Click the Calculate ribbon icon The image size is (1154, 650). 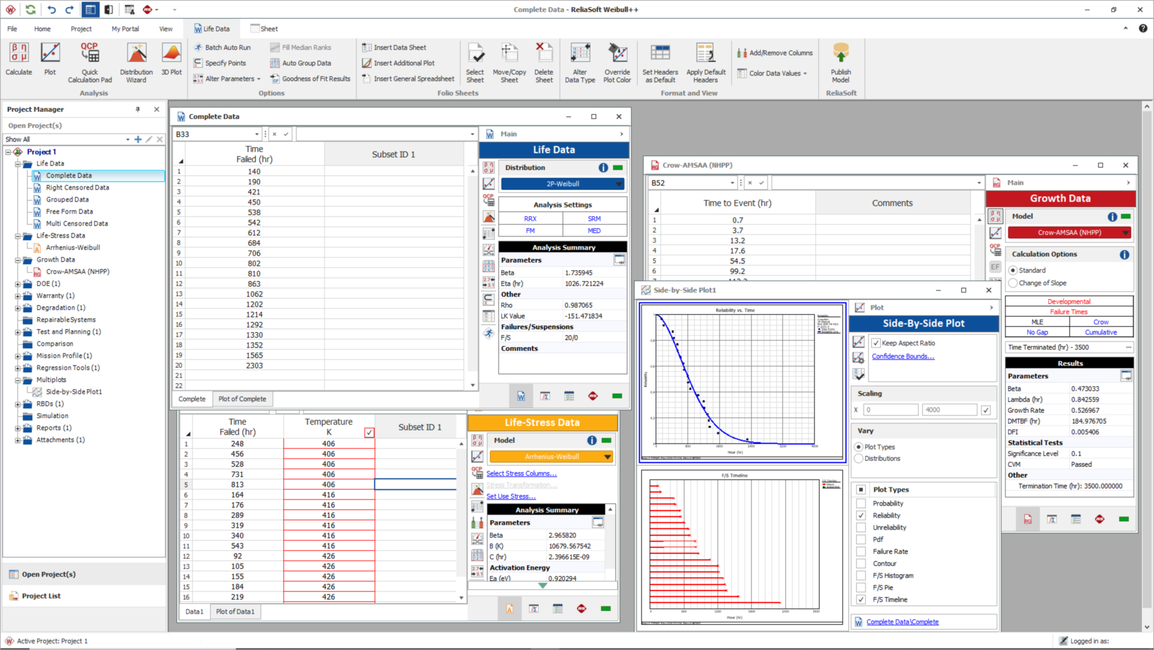[19, 60]
